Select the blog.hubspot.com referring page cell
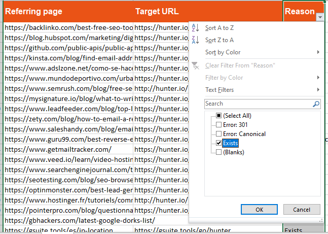The width and height of the screenshot is (328, 234). coord(68,38)
